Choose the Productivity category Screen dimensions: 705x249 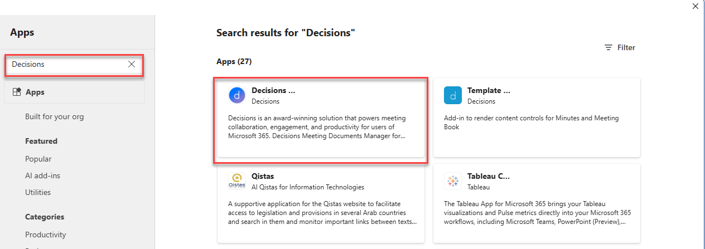(x=46, y=235)
